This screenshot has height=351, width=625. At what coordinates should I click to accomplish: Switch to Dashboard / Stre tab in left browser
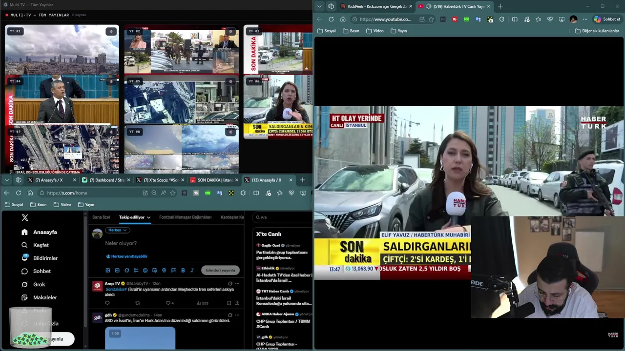[106, 180]
